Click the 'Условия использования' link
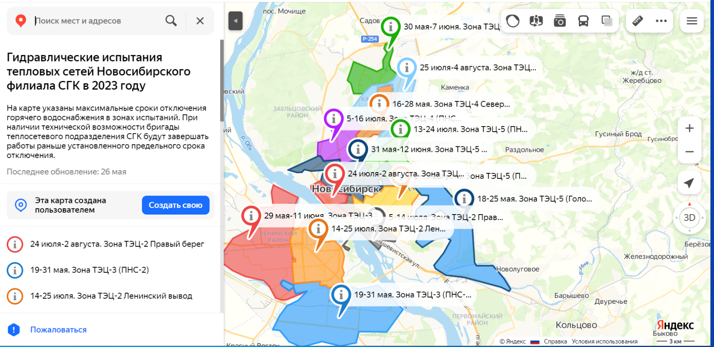This screenshot has height=347, width=714. coord(605,341)
